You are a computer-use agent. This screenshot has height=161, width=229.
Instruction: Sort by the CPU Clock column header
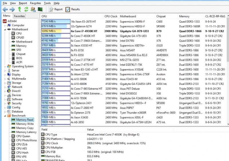coord(111,16)
